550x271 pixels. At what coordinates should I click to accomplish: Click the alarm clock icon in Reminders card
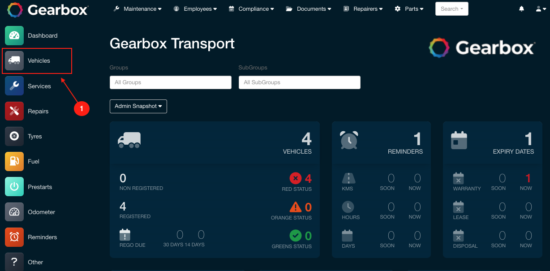(x=349, y=140)
